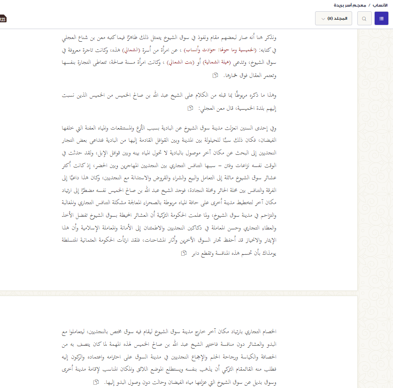The width and height of the screenshot is (393, 388).
Task: Click the line starting فطلب منه القائمقام التركي
Action: pos(169,369)
